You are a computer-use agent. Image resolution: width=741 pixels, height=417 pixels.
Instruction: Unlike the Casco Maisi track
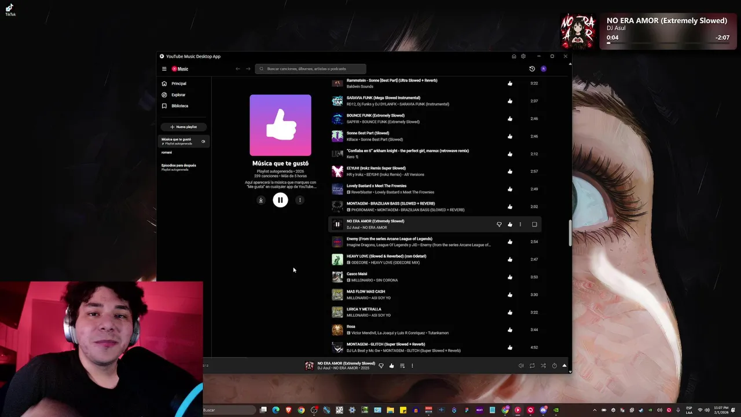[510, 277]
